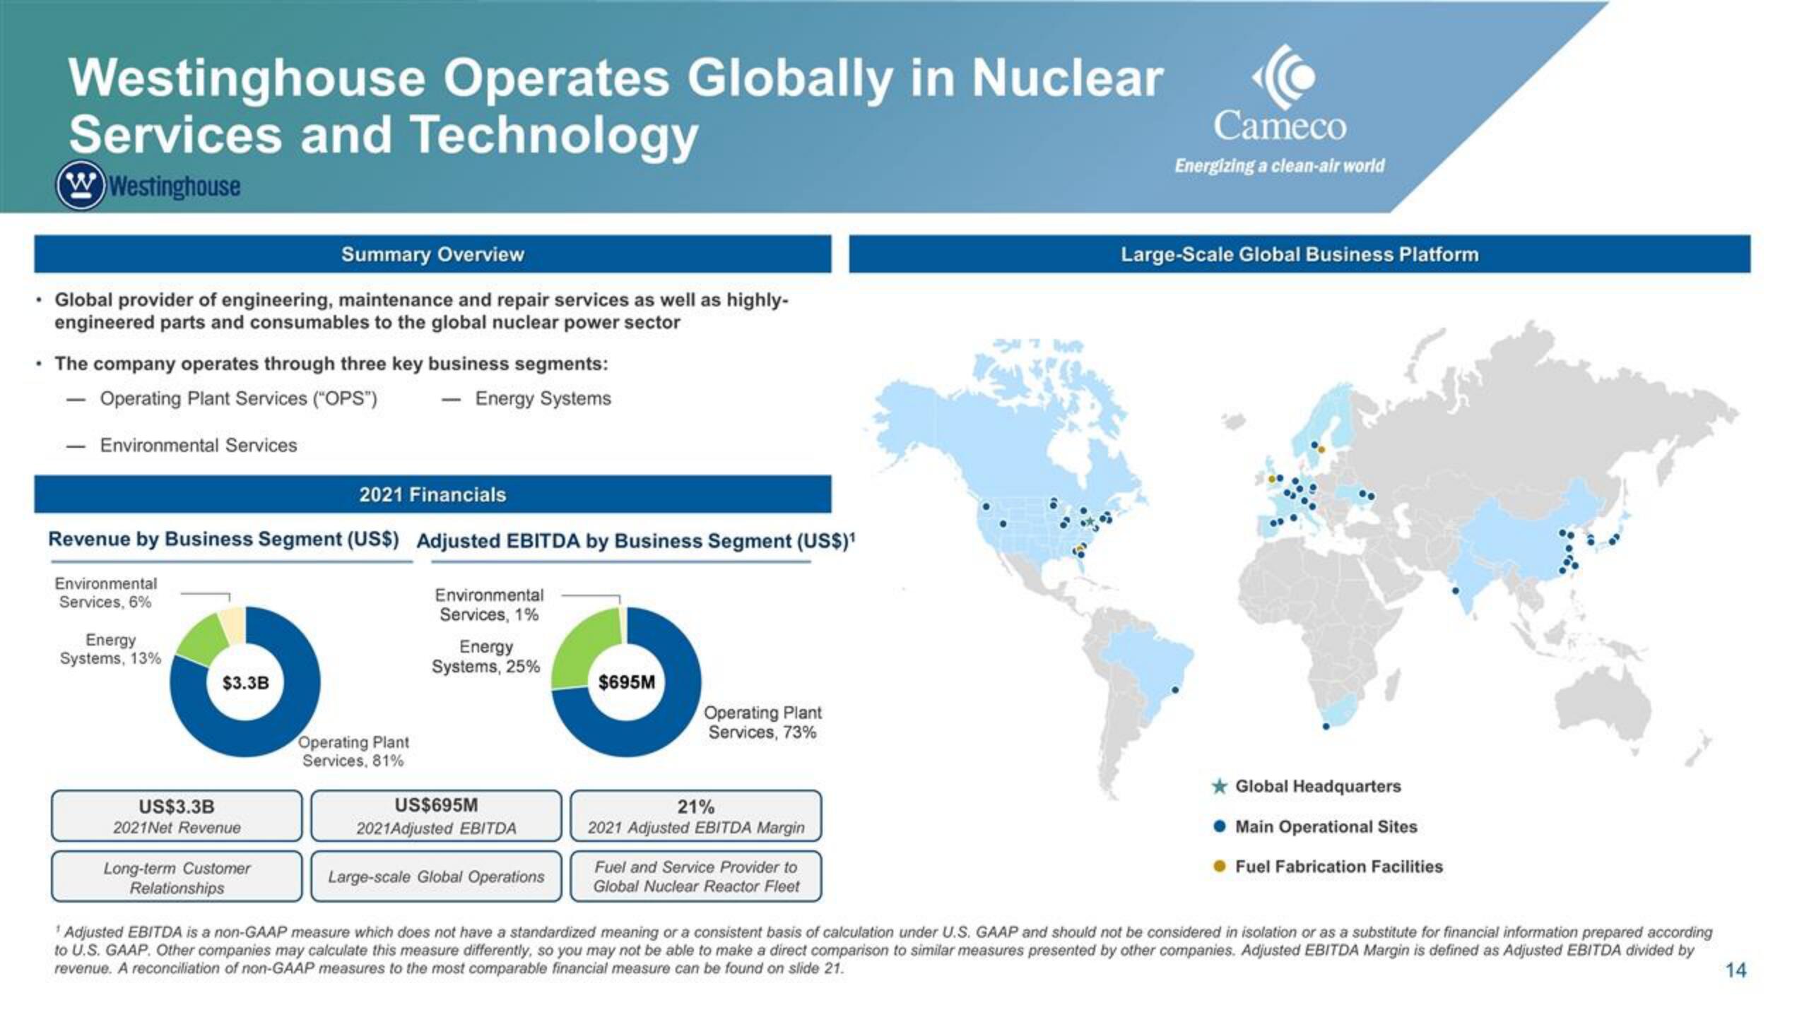Click the green Energy Systems slice of revenue donut
Screen dimensions: 1809x1017
202,641
